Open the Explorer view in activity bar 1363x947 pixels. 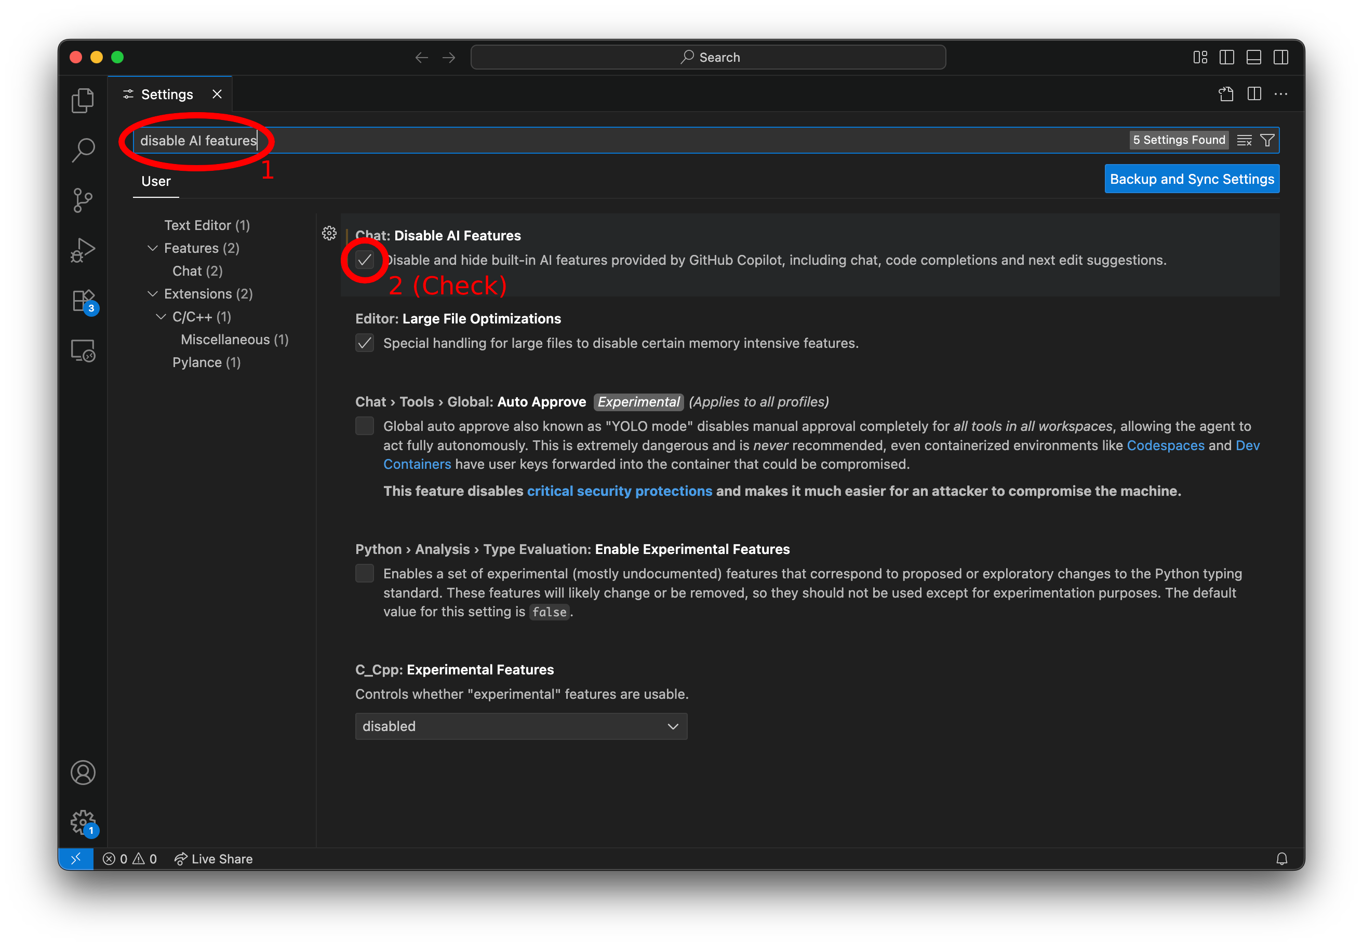[x=83, y=100]
